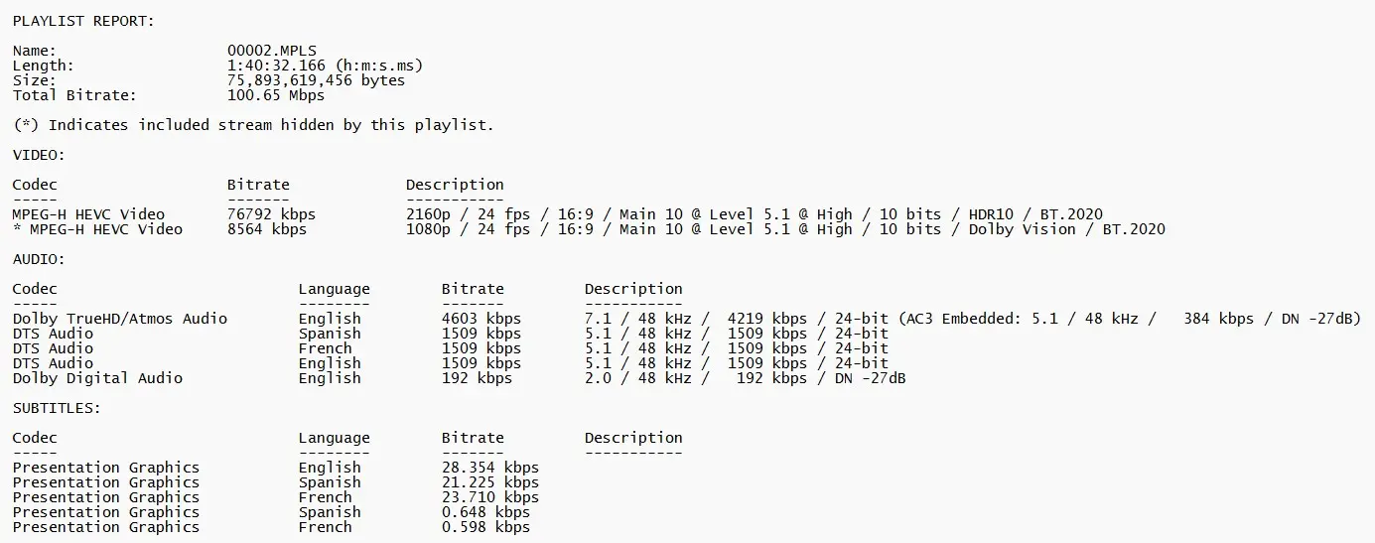The width and height of the screenshot is (1375, 543).
Task: Select the size value 75,893,619,456 bytes
Action: click(x=316, y=80)
